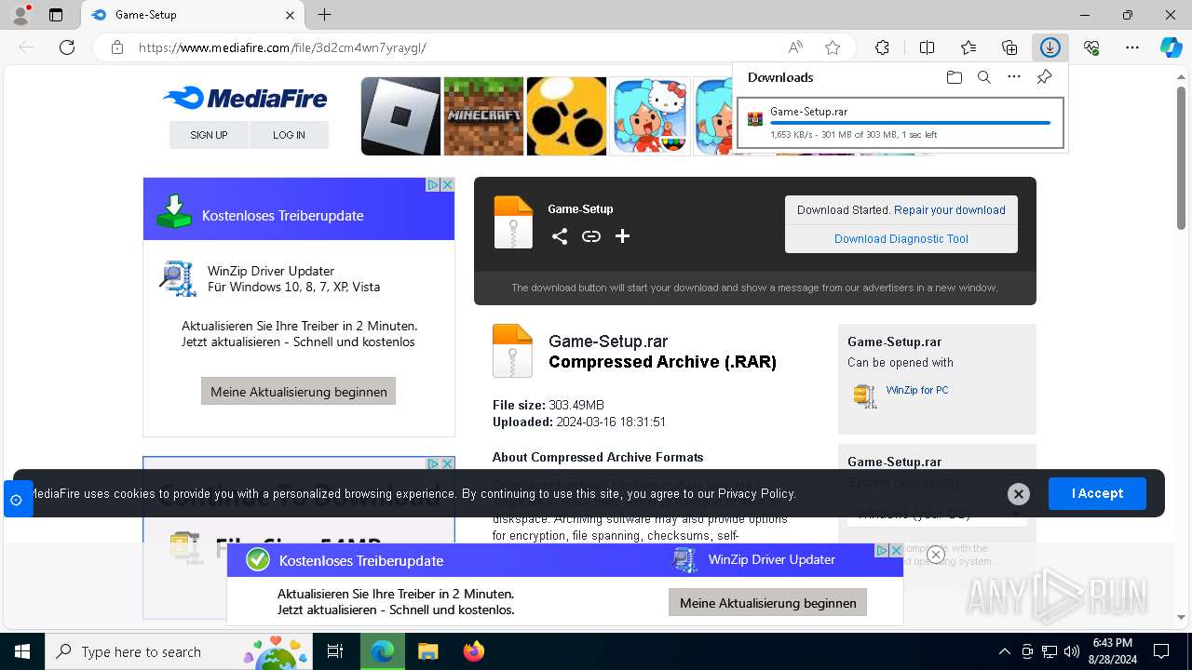Open the clock showing 6:43 PM
Screen dimensions: 1192x670
(1112, 650)
